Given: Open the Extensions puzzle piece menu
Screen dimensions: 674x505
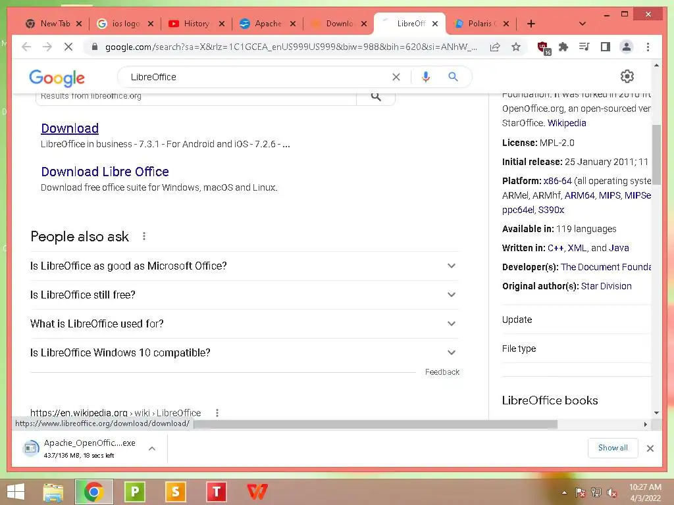Looking at the screenshot, I should (x=563, y=47).
